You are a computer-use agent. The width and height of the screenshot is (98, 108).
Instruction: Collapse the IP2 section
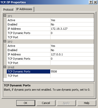pyautogui.click(x=5, y=41)
